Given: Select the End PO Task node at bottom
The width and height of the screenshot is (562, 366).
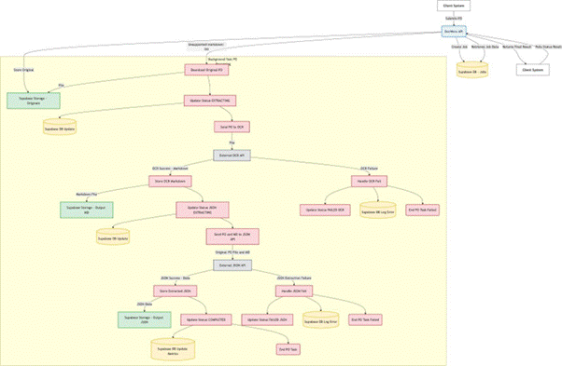Looking at the screenshot, I should 288,349.
